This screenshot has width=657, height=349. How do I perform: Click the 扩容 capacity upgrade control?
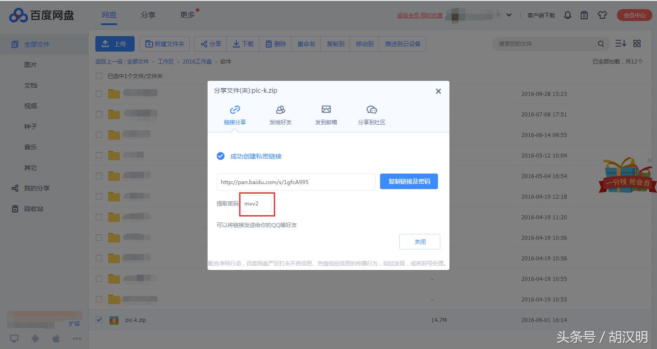coord(74,323)
